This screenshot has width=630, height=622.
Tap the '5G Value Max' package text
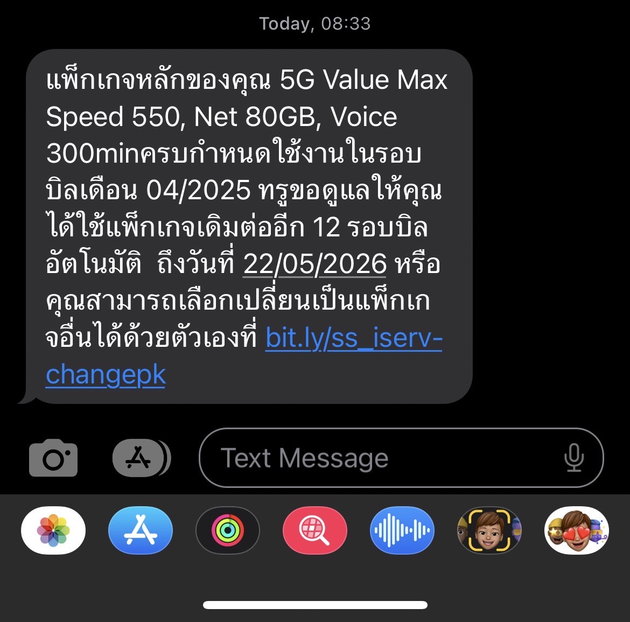click(363, 80)
